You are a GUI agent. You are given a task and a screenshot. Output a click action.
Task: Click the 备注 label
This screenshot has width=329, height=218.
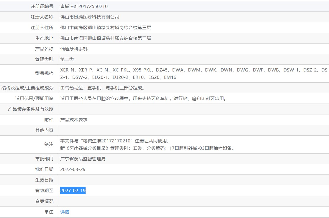tap(49, 144)
